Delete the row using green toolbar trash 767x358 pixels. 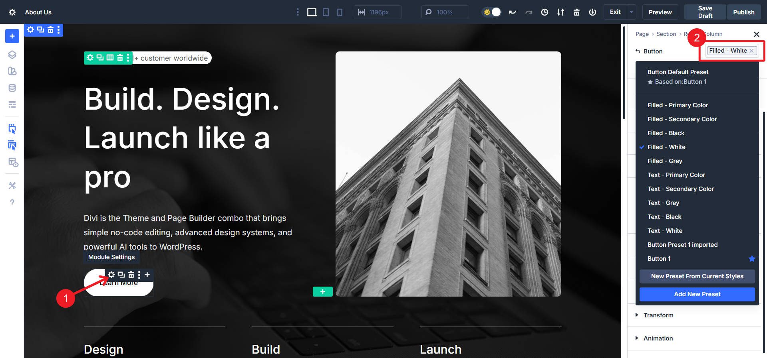click(x=120, y=58)
